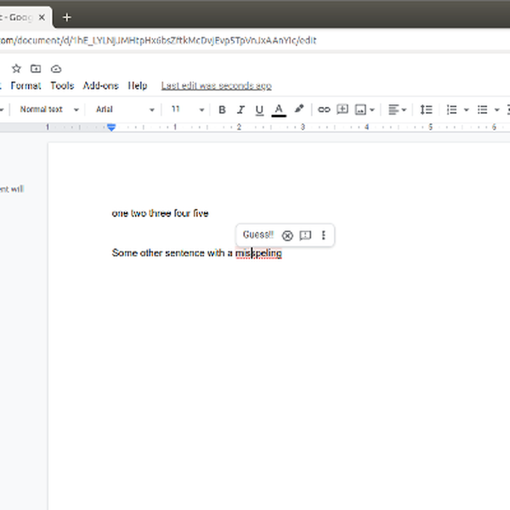Click the Move to folder icon
The width and height of the screenshot is (510, 510).
click(36, 69)
